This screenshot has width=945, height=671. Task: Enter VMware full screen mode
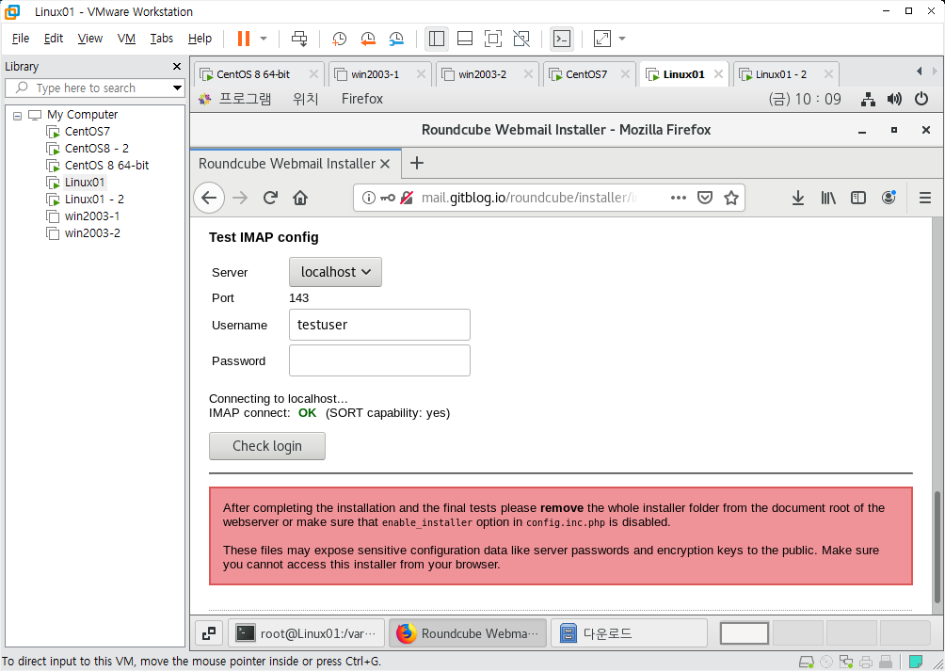493,39
